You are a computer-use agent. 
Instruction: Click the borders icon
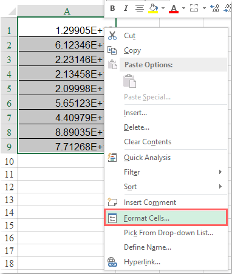pyautogui.click(x=194, y=8)
